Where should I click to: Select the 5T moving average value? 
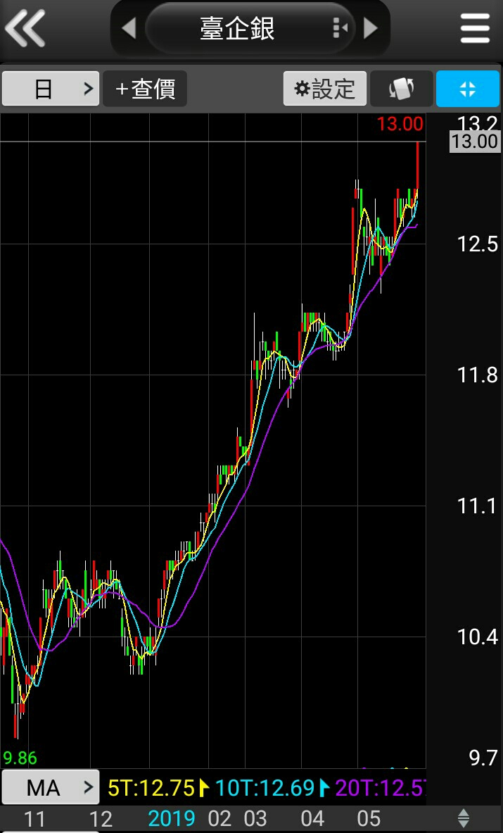151,788
